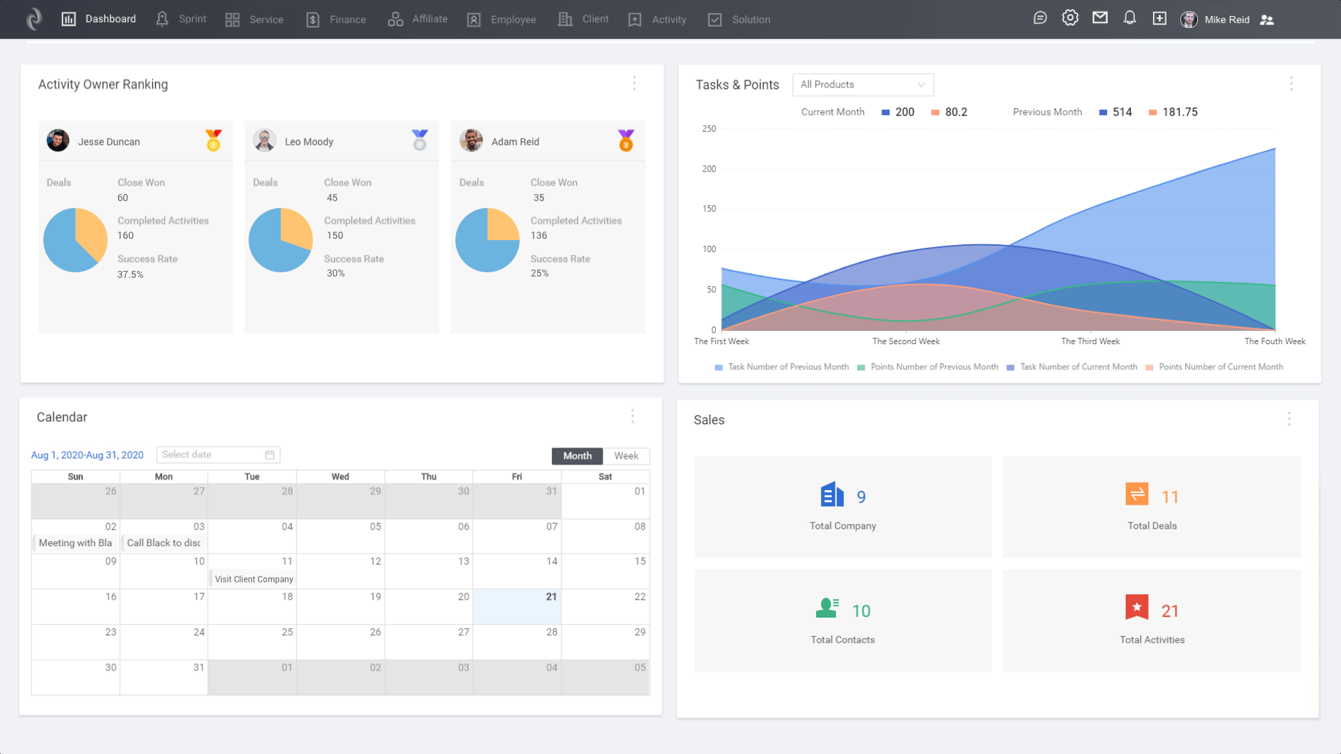Open the notifications bell

1129,19
